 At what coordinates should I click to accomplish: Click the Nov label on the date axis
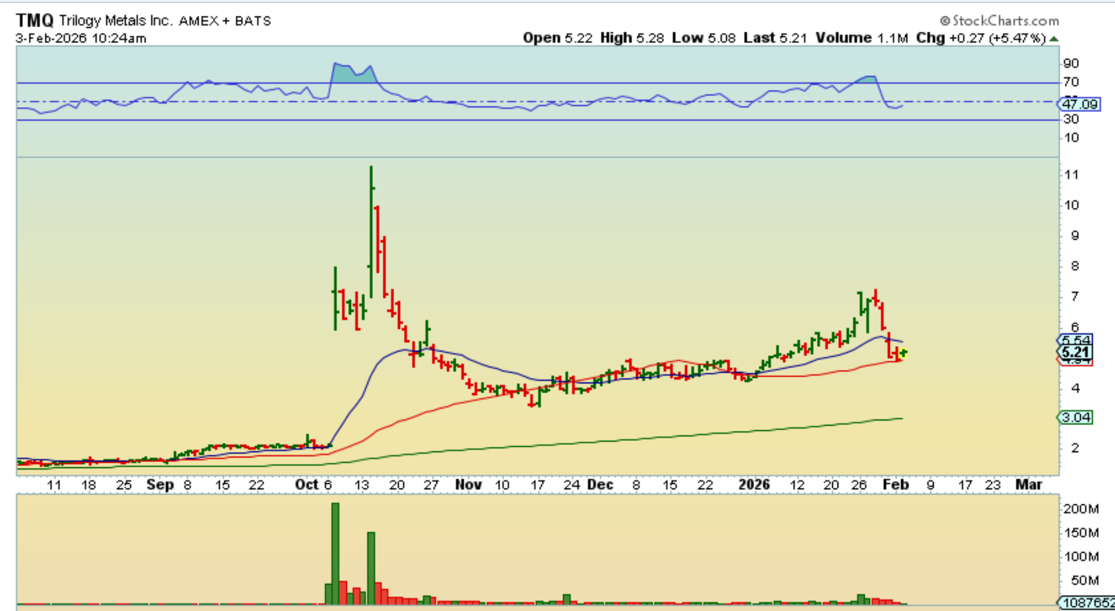click(469, 484)
